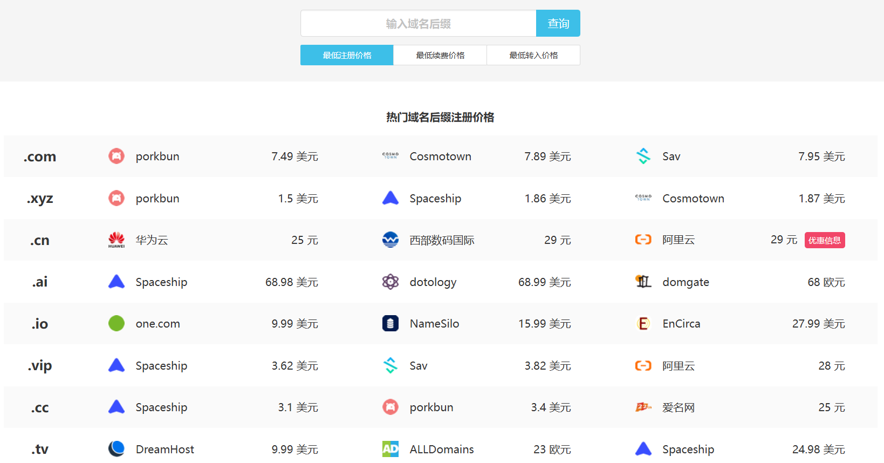Click 阿里云 logo in .cn row
884x463 pixels.
(x=643, y=240)
